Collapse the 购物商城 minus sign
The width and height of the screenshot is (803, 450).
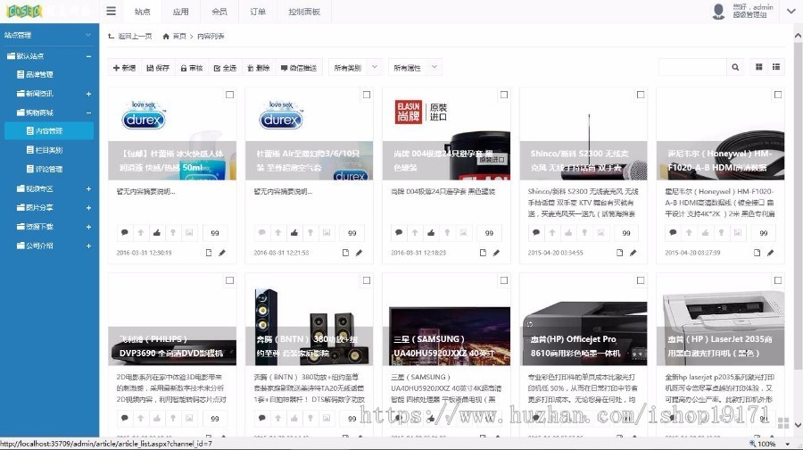(88, 112)
